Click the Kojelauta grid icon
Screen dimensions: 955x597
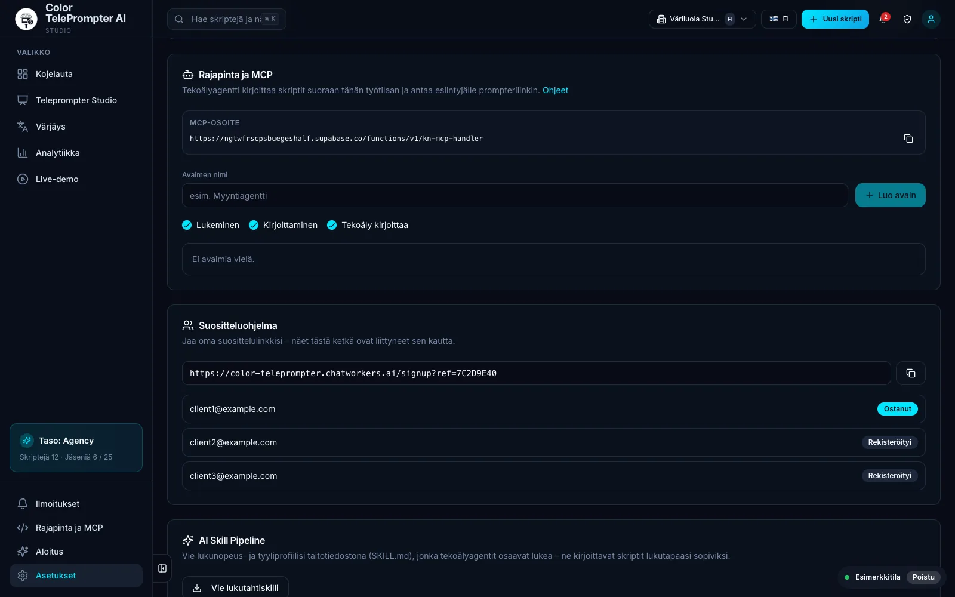[23, 74]
